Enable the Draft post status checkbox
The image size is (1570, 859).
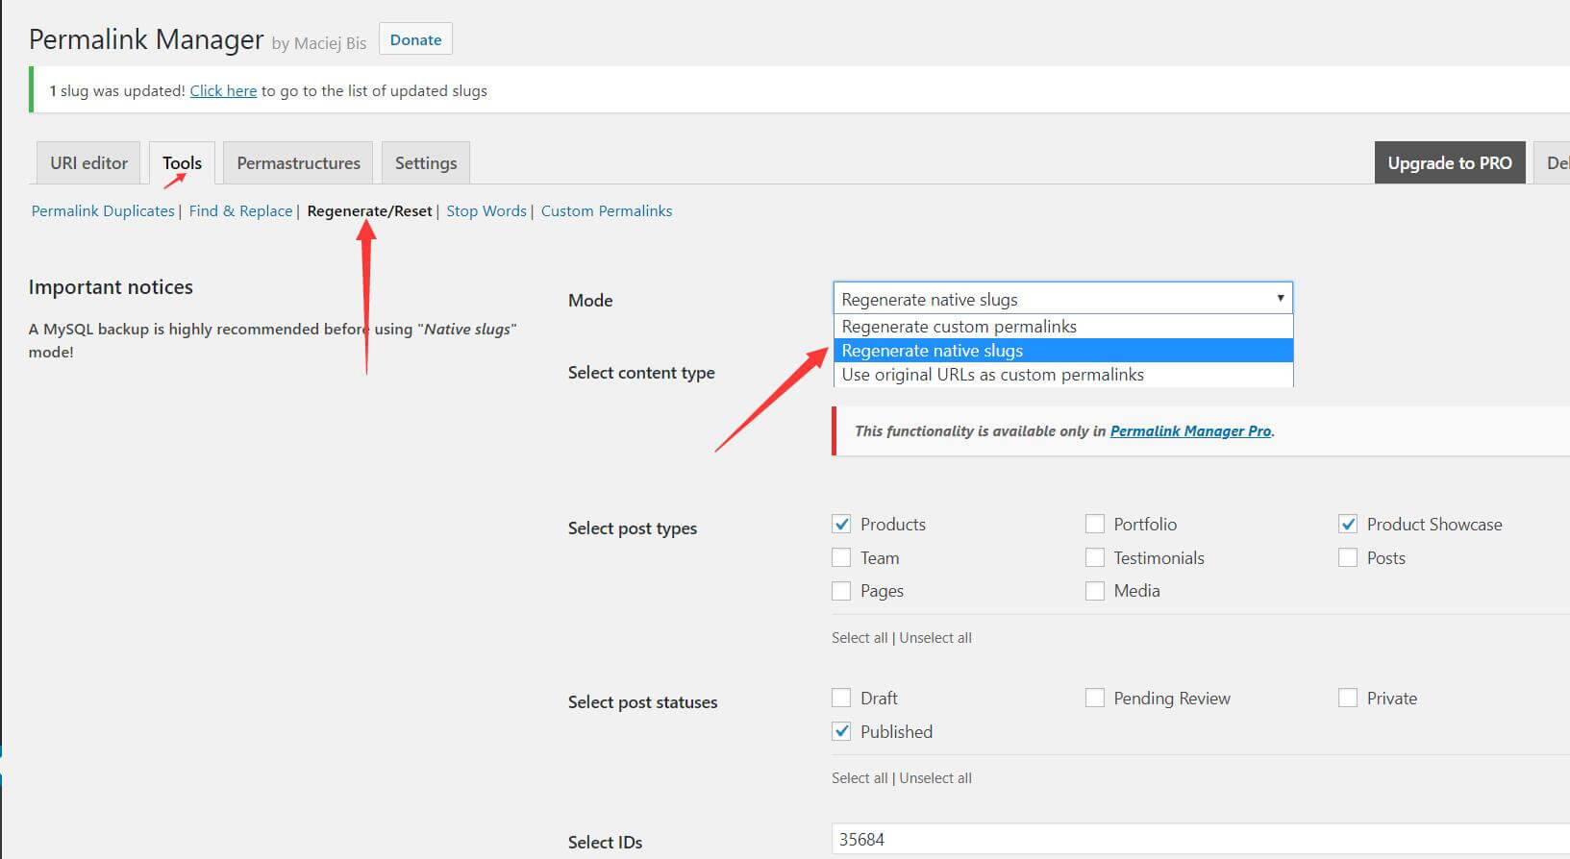point(841,699)
